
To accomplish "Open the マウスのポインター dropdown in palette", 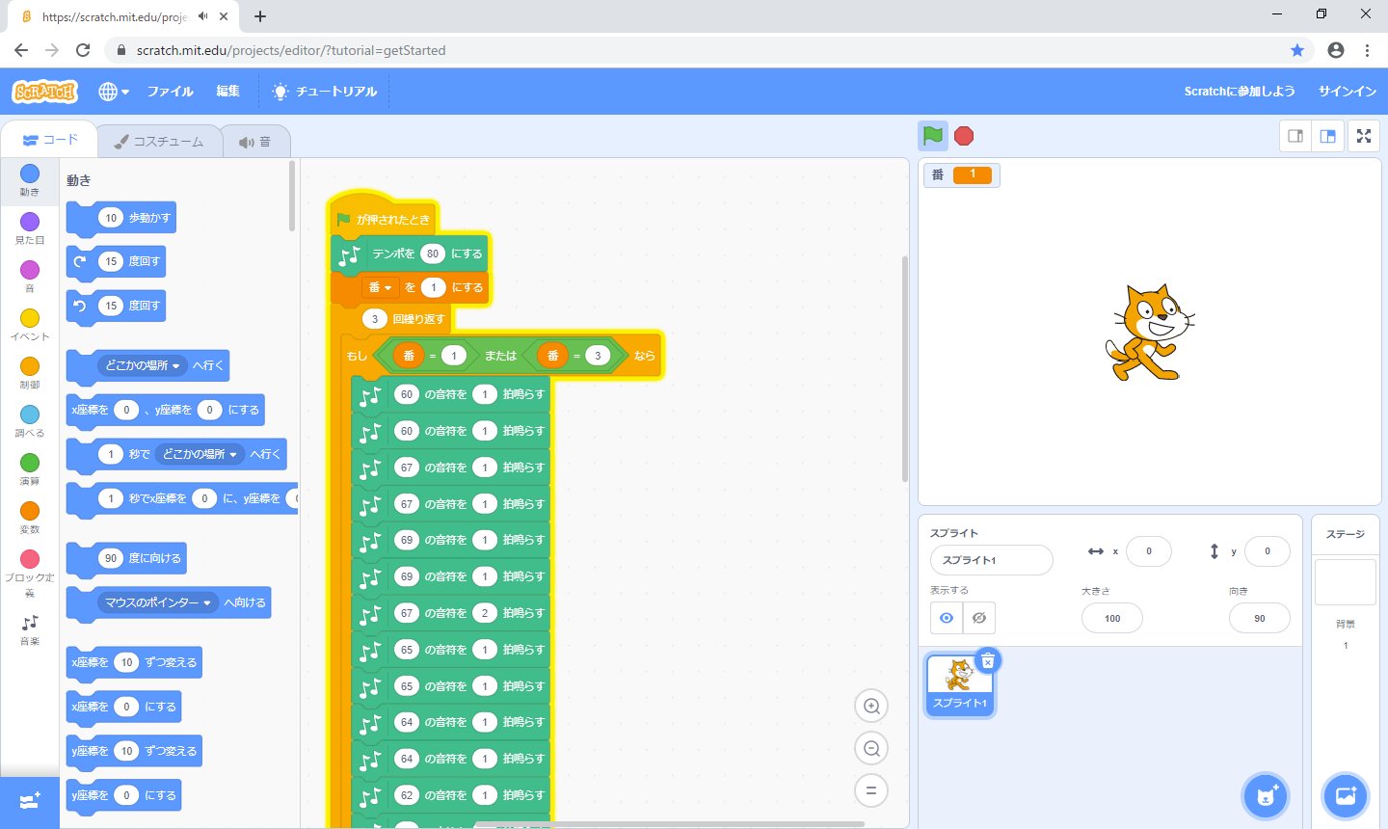I will (x=206, y=603).
